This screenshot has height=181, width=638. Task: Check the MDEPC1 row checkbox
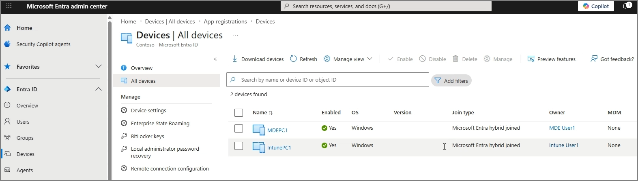click(x=238, y=128)
